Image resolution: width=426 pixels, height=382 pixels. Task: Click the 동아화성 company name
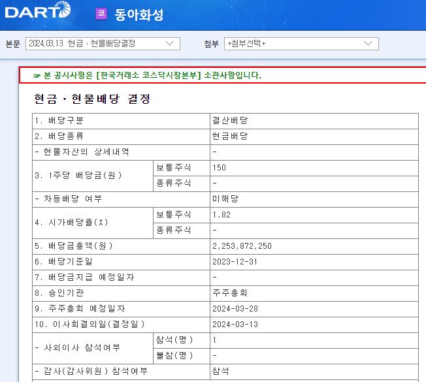139,14
